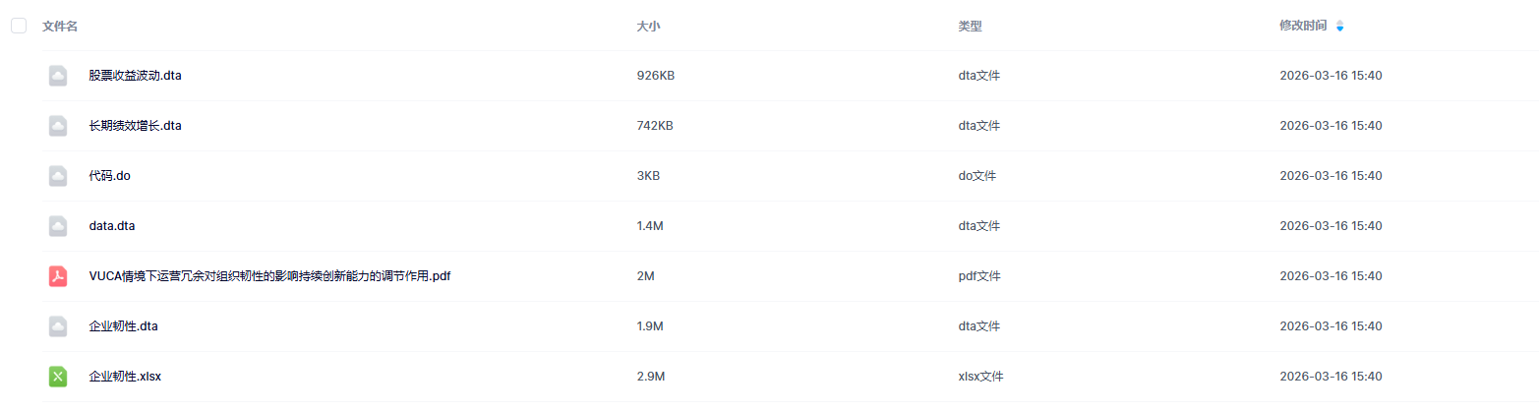Open 企业韧性.xlsx spreadsheet file

(x=132, y=377)
